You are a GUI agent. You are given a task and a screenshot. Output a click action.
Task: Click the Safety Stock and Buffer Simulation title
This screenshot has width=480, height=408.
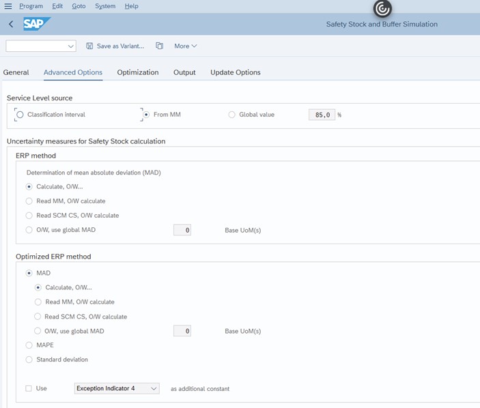pos(382,24)
